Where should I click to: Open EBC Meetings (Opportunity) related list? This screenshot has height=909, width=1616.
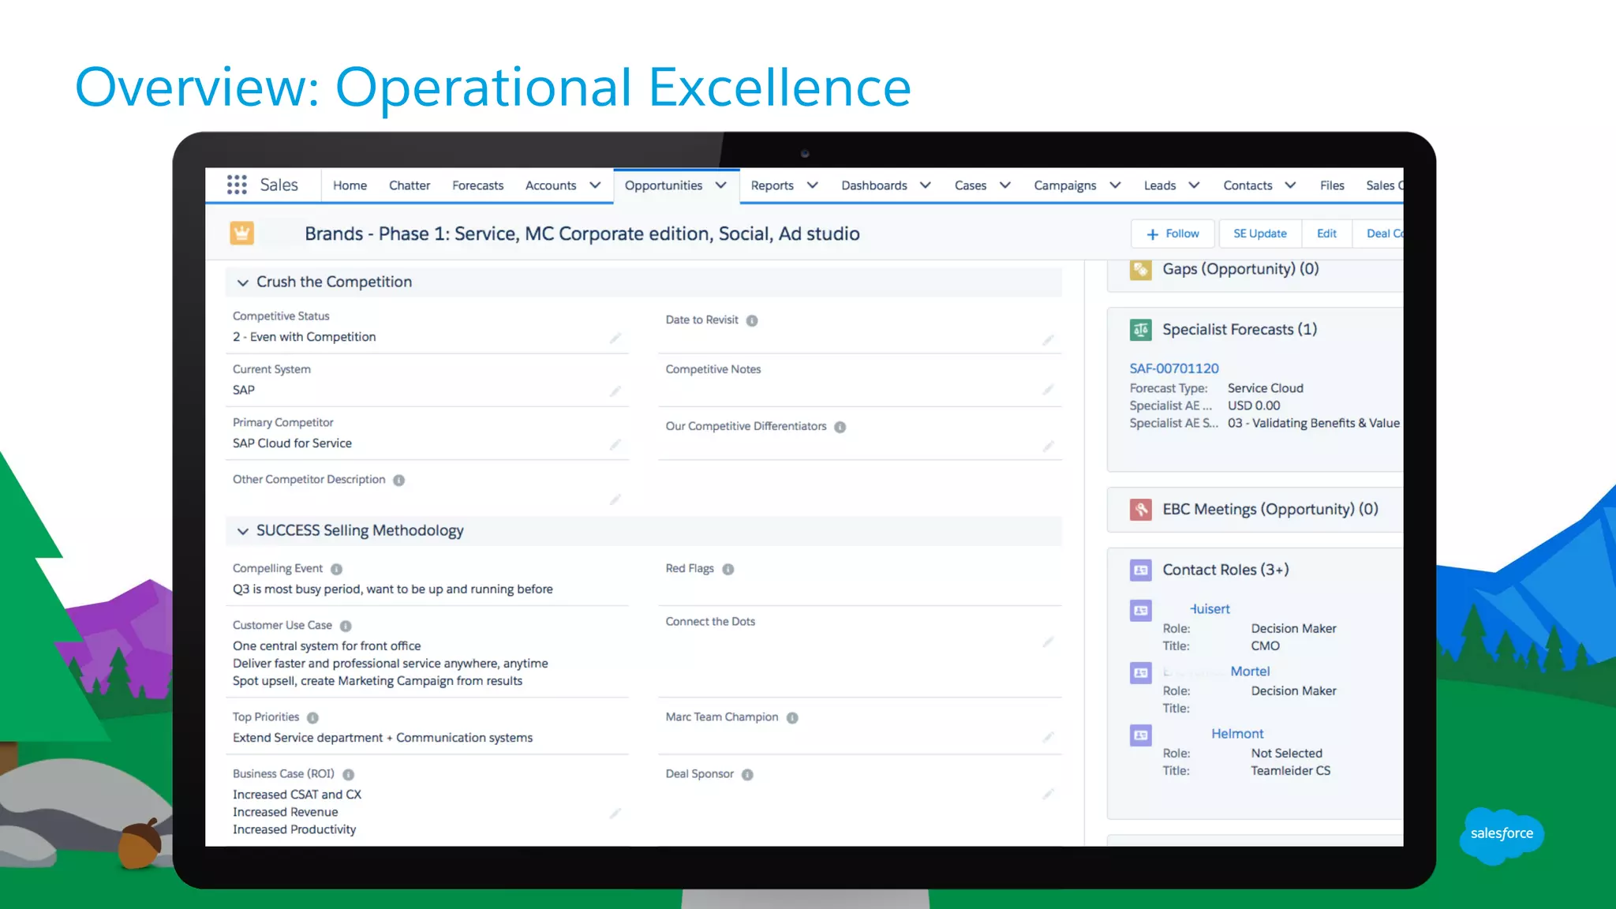tap(1270, 510)
